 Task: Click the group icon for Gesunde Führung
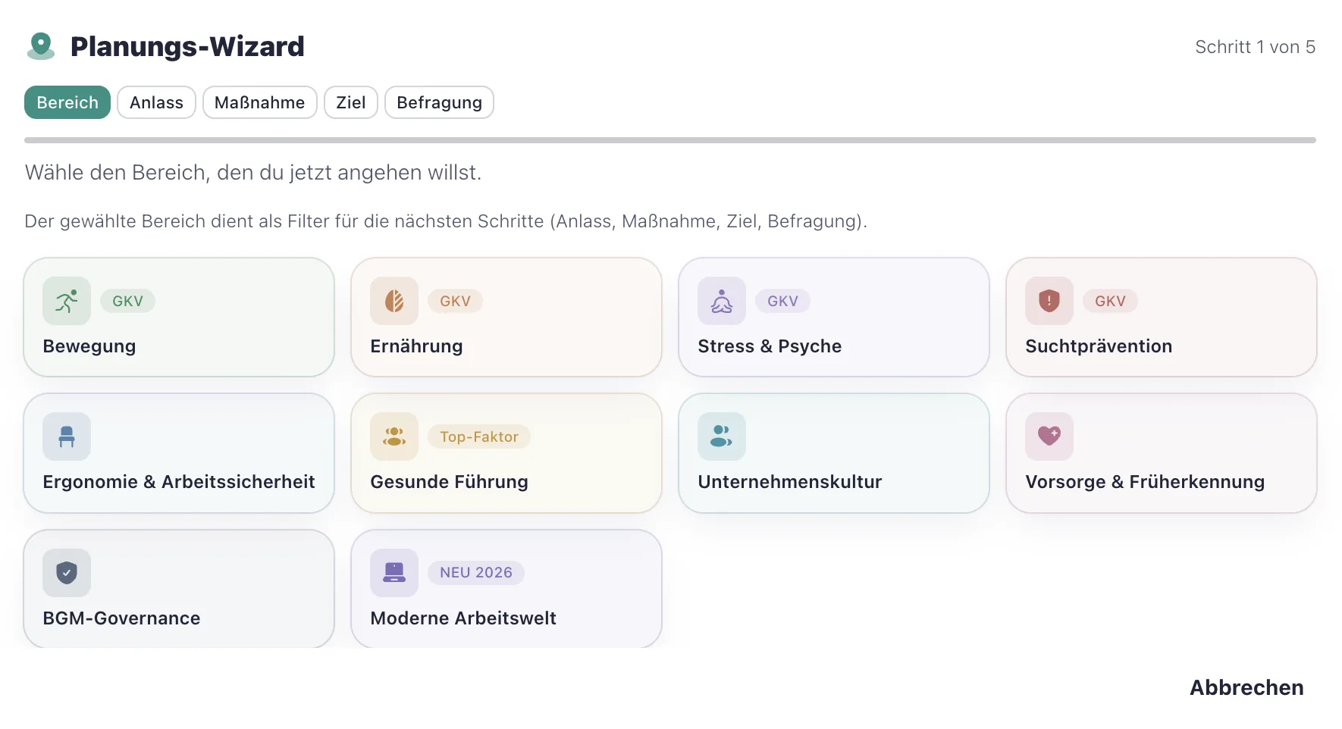[394, 436]
